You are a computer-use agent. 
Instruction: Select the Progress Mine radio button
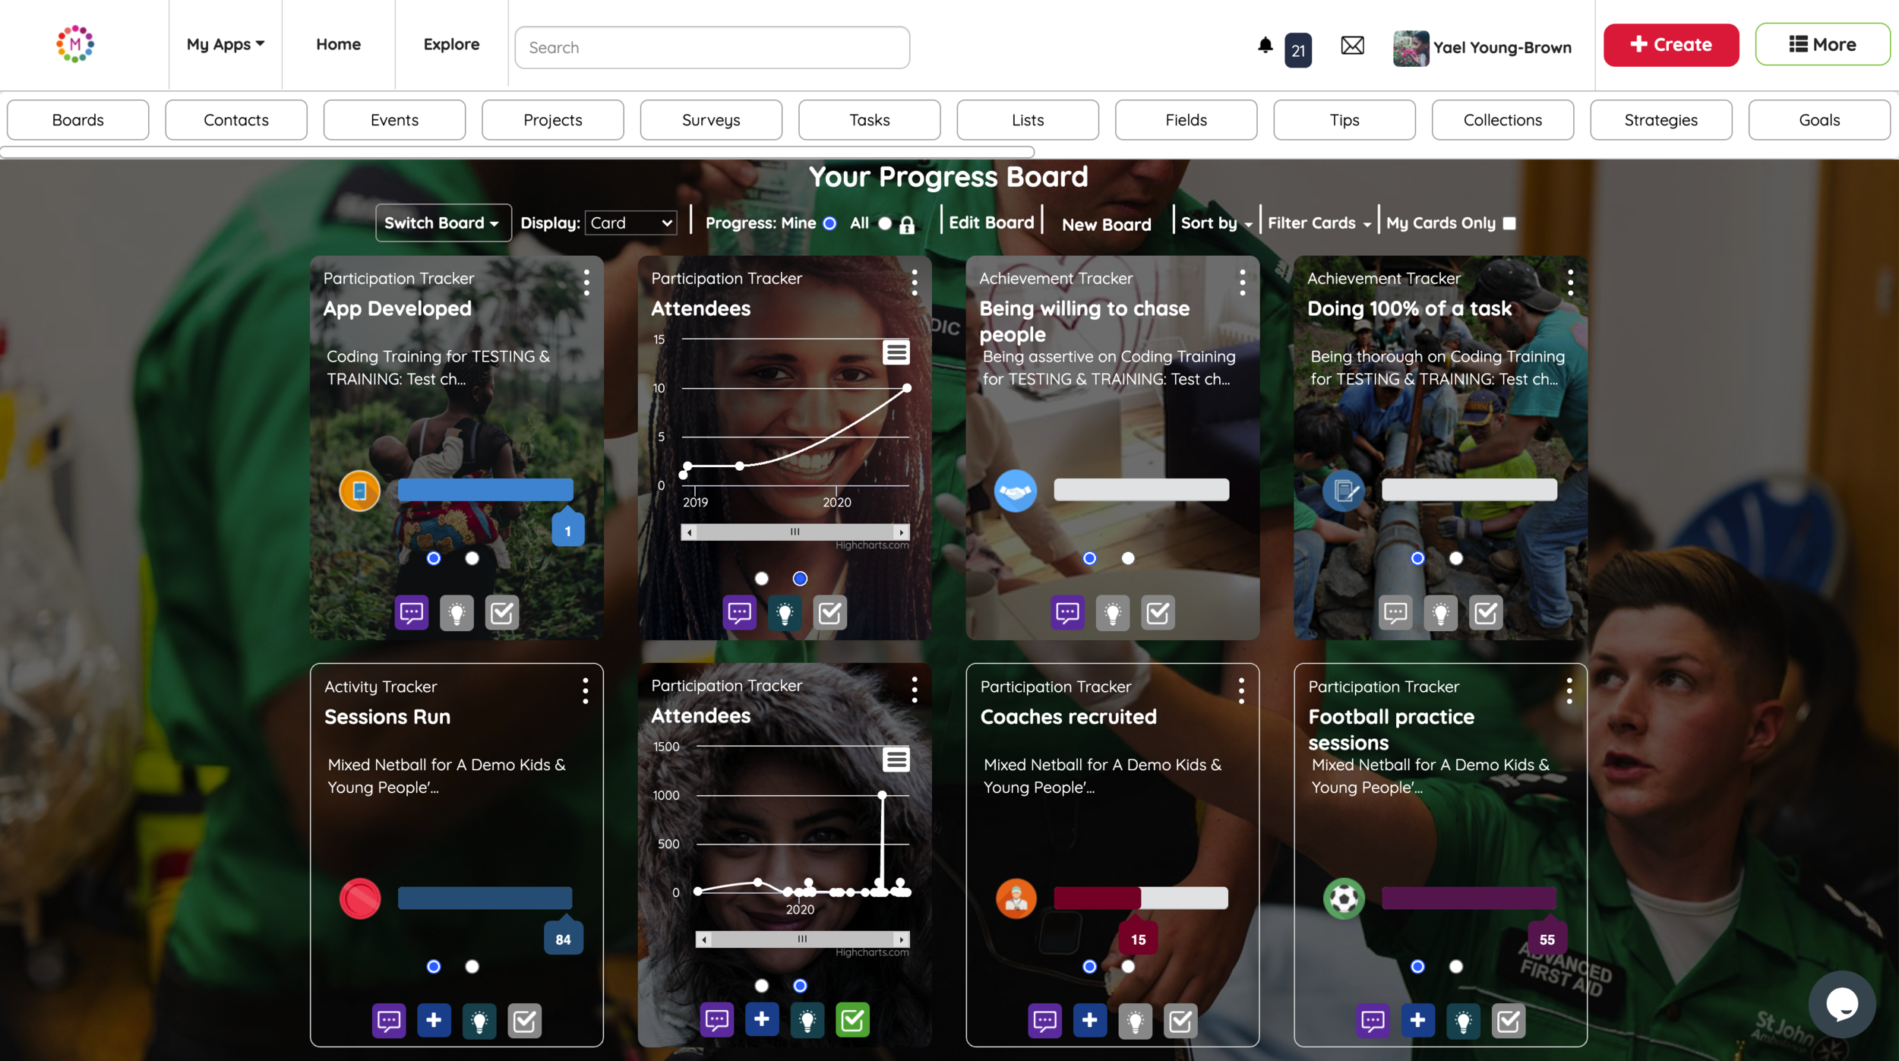[829, 223]
